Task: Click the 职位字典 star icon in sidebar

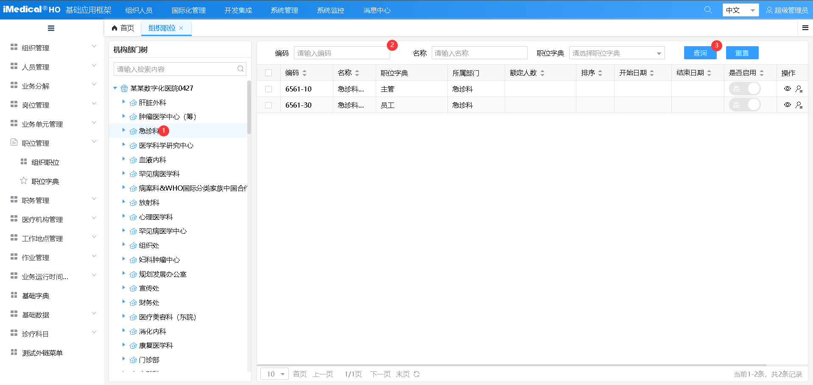Action: (x=24, y=181)
